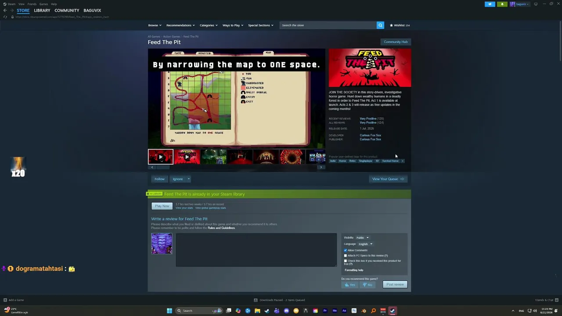
Task: Open the Curious Fox Sox developer link
Action: [371, 135]
